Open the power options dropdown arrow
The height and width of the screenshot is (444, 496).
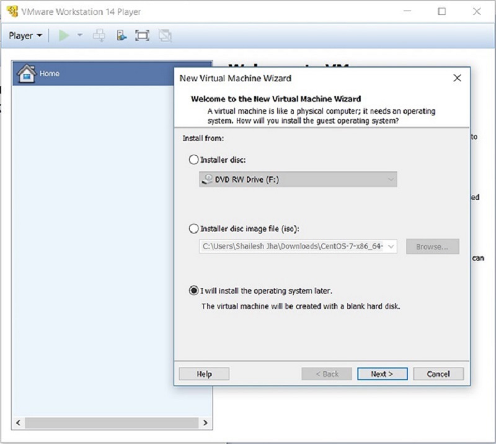tap(79, 35)
